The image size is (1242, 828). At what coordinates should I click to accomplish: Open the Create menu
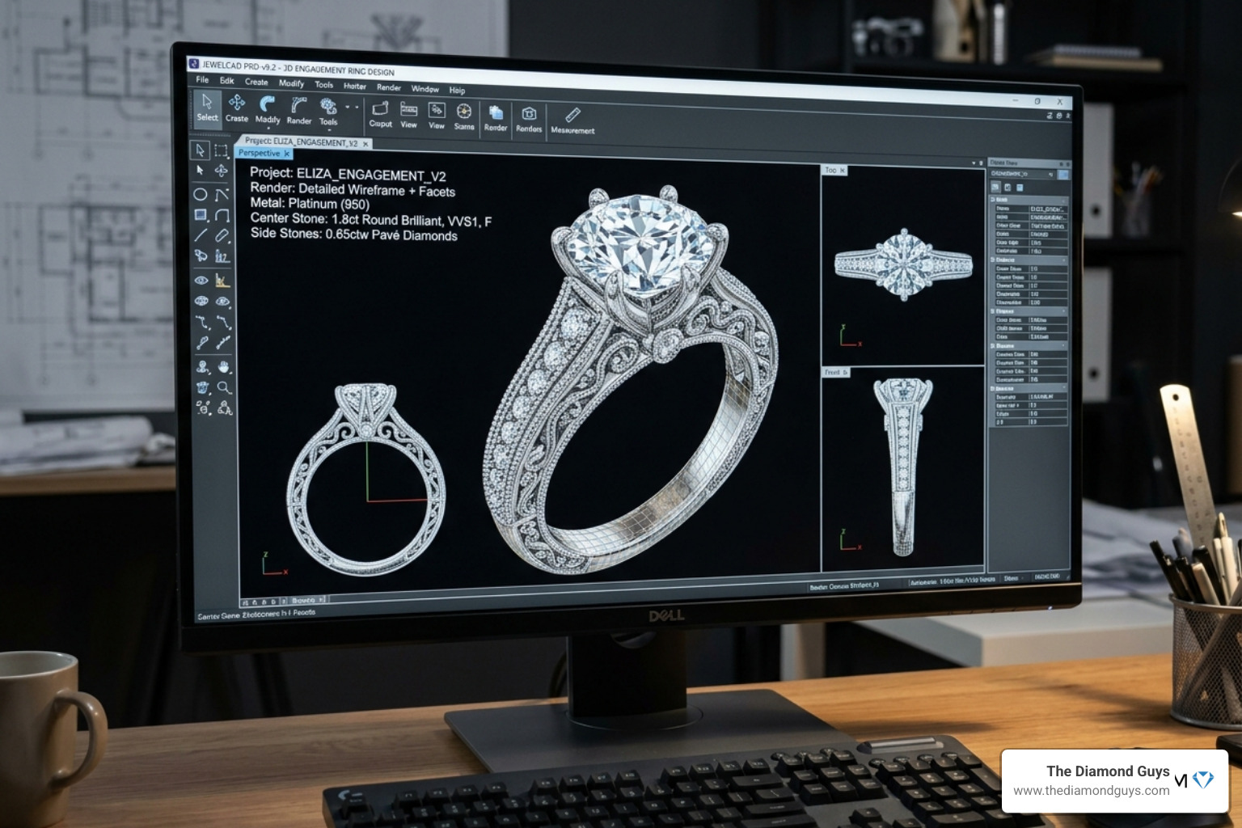[256, 82]
